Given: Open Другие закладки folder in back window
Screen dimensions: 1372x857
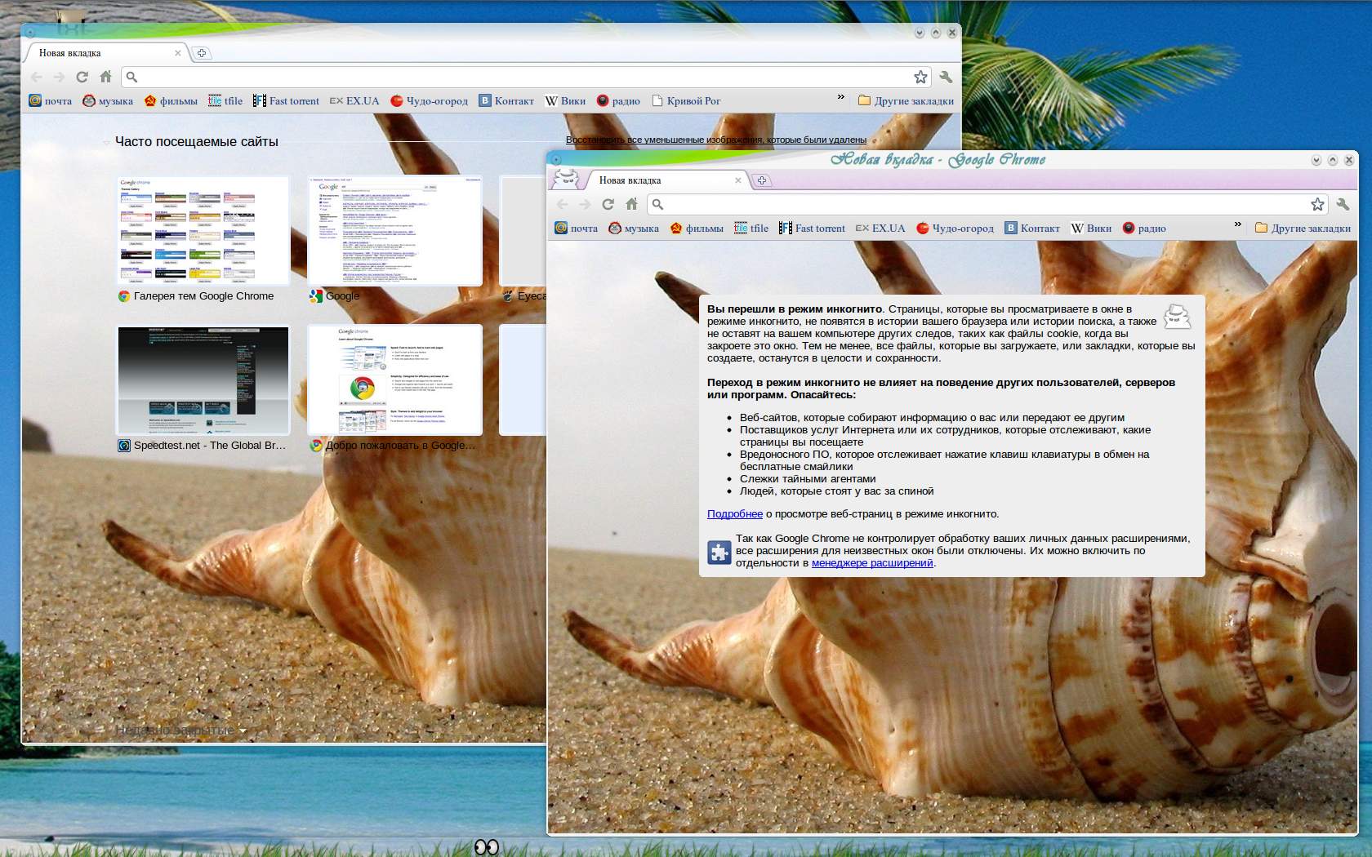Looking at the screenshot, I should [906, 100].
